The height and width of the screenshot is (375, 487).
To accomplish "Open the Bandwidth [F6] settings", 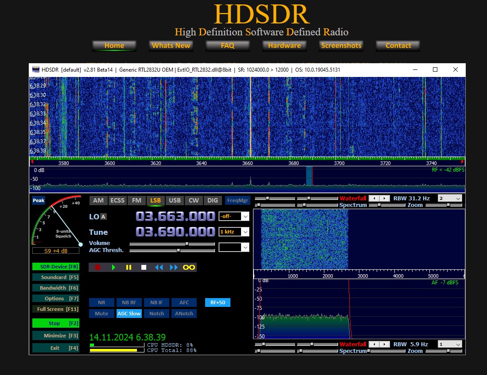I will 55,288.
